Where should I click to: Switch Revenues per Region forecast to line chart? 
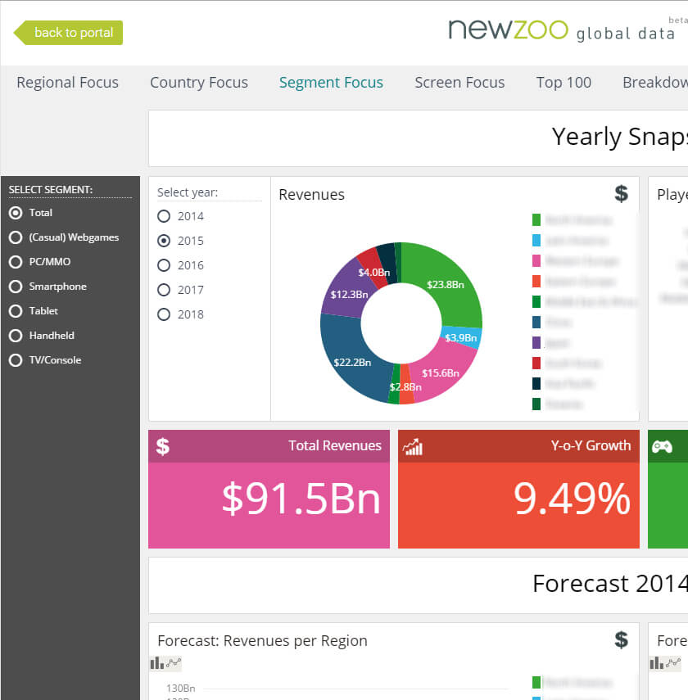[174, 663]
